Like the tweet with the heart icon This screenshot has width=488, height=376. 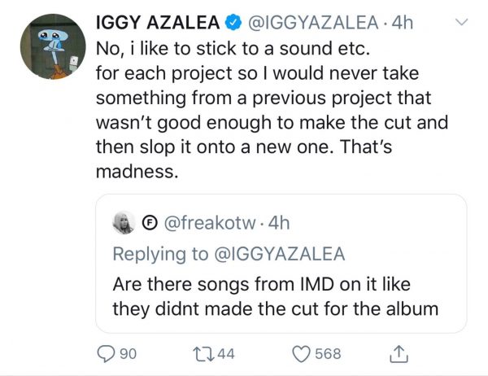(x=301, y=354)
